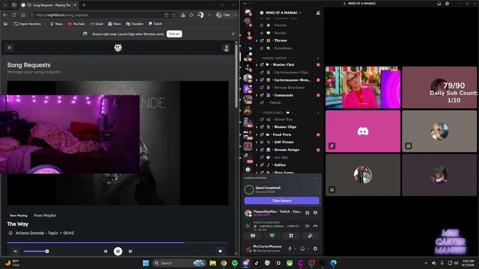Viewport: 479px width, 269px height.
Task: Seek within the song progress bar
Action: (x=118, y=242)
